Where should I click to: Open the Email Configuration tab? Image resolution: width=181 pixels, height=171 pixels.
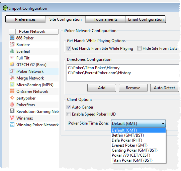[x=146, y=19]
